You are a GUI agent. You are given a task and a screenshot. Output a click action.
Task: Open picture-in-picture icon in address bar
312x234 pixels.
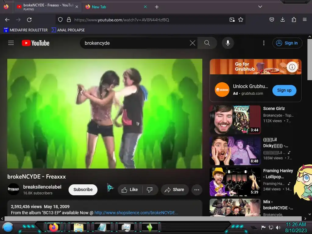(x=232, y=20)
